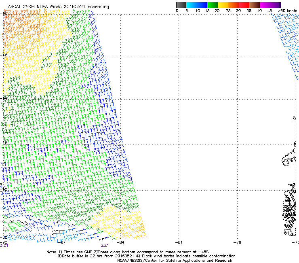Click the red 30-35 knots legend segment

[x=244, y=5]
